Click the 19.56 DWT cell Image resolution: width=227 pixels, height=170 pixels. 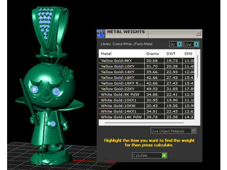pos(173,106)
